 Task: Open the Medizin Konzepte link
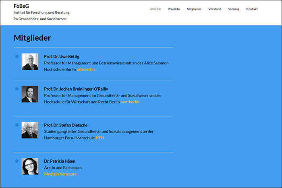(60, 174)
